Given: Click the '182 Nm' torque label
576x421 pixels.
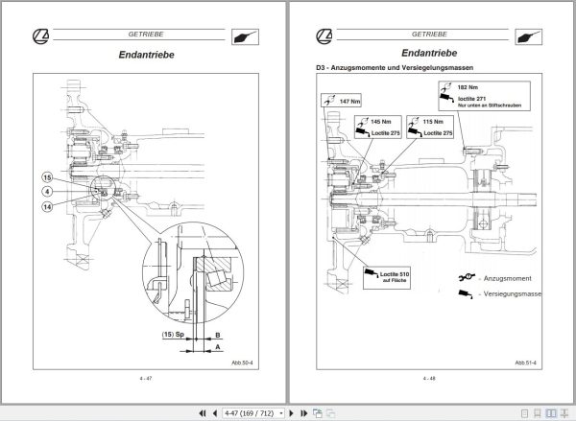Looking at the screenshot, I should (x=468, y=87).
